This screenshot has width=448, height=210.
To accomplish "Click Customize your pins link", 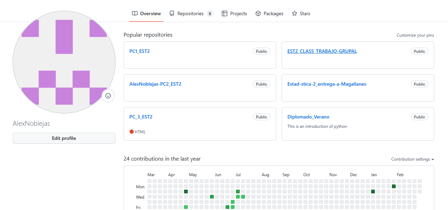I will coord(415,35).
